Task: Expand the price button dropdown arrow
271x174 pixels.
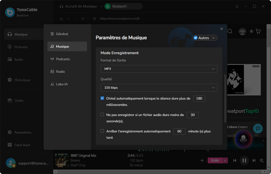Action: 225,160
